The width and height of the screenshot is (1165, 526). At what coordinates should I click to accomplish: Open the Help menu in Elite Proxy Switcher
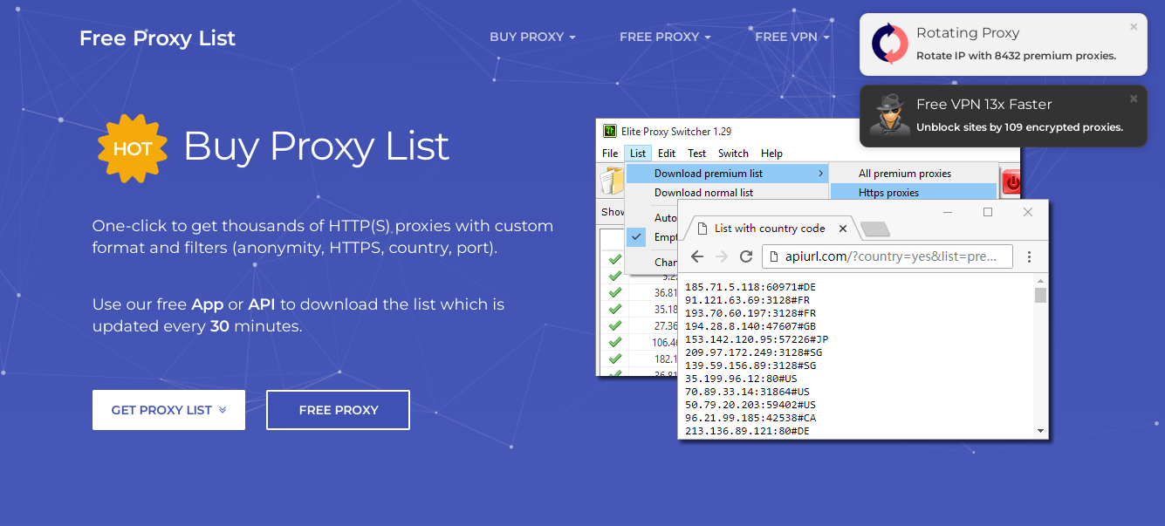(x=771, y=154)
